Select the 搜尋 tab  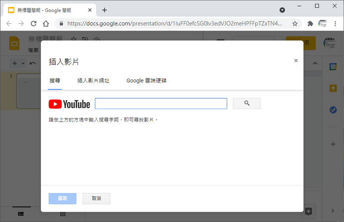point(55,81)
